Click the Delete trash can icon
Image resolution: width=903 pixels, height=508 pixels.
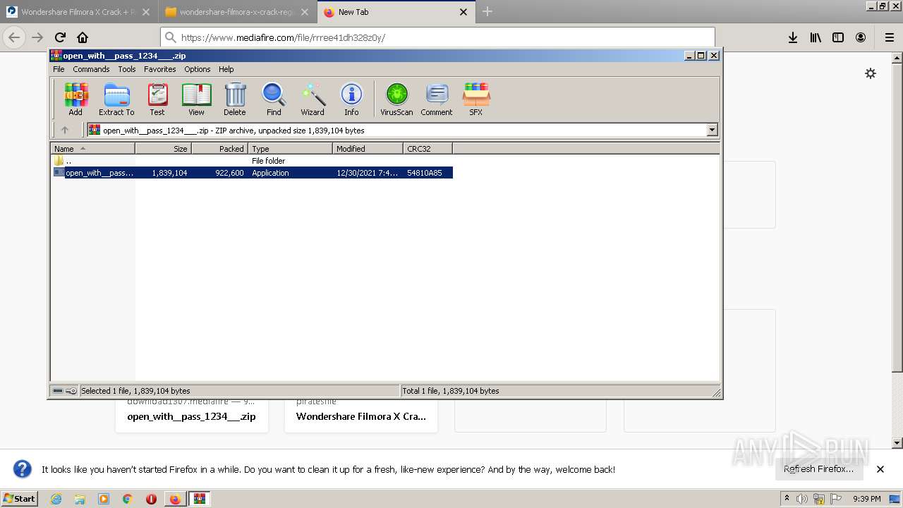(x=235, y=99)
